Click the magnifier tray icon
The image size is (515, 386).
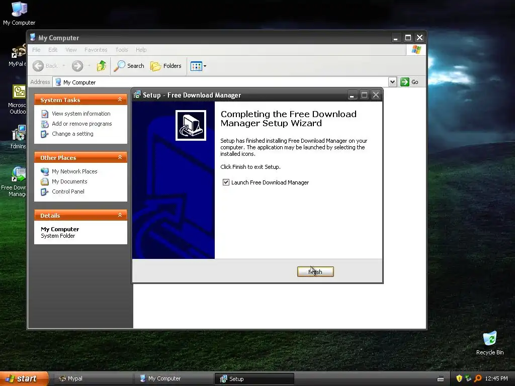click(478, 378)
